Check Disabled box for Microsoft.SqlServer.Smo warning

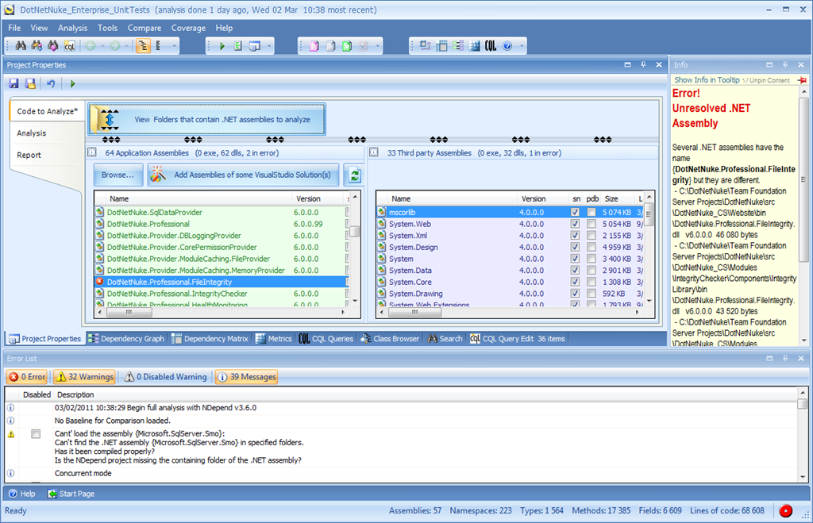pyautogui.click(x=36, y=434)
